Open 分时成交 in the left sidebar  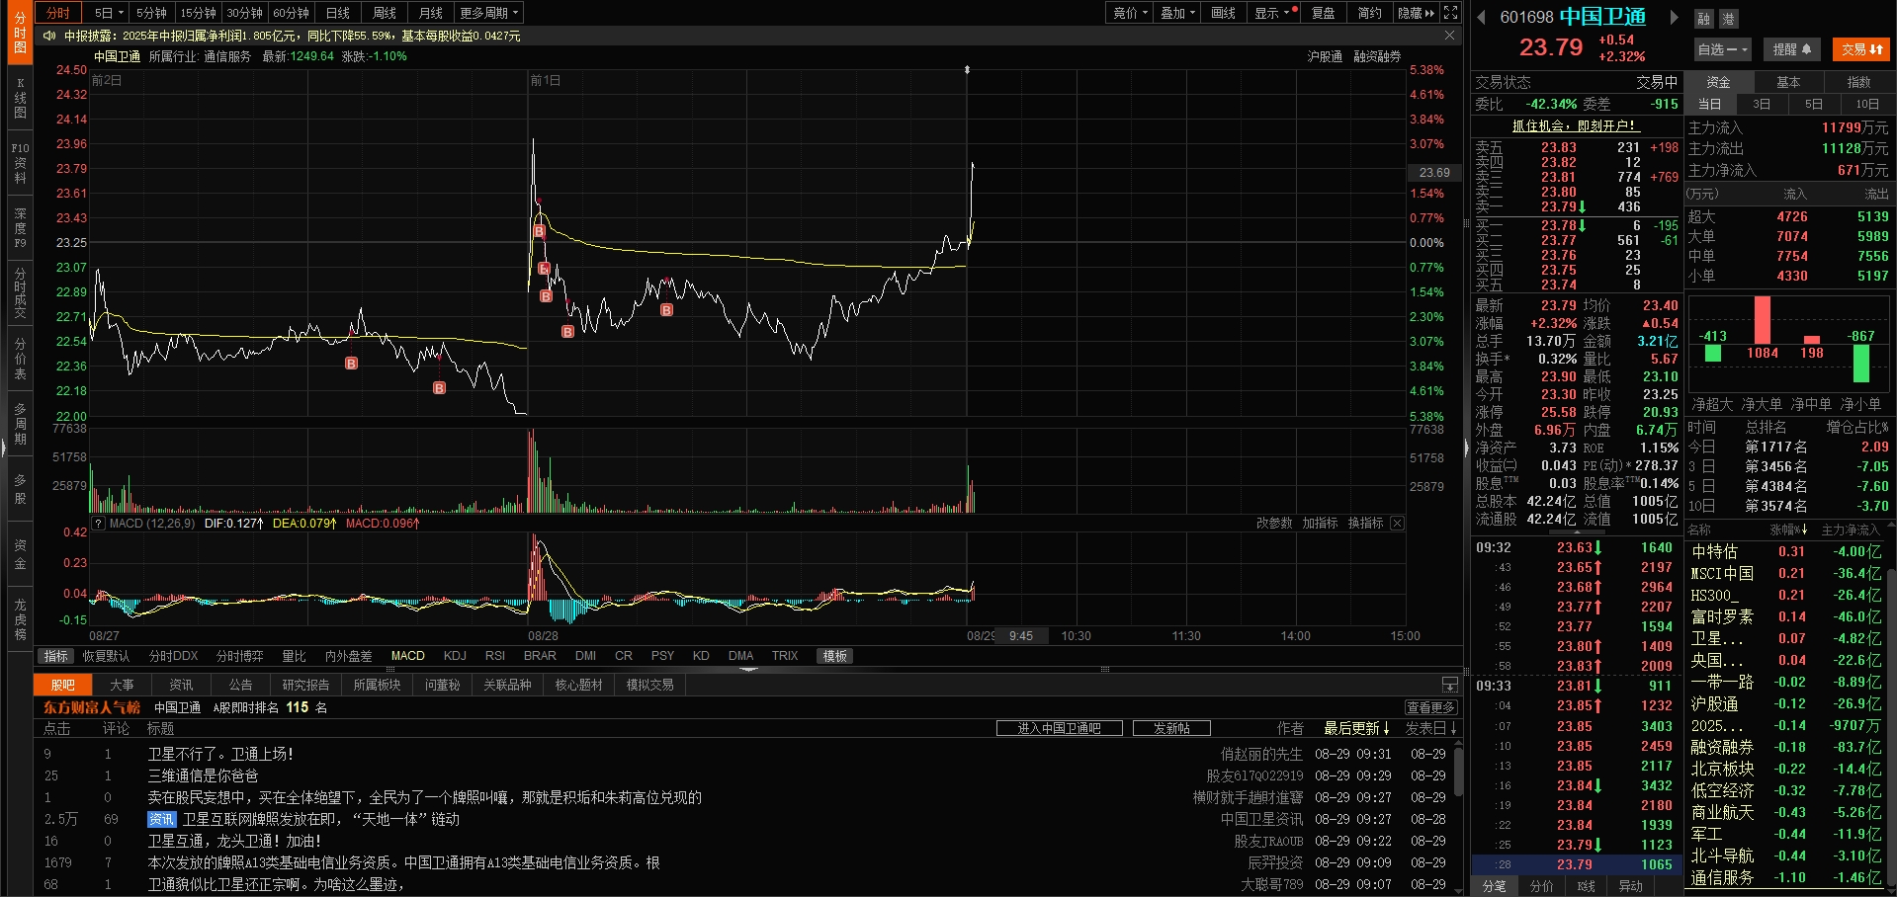(20, 293)
